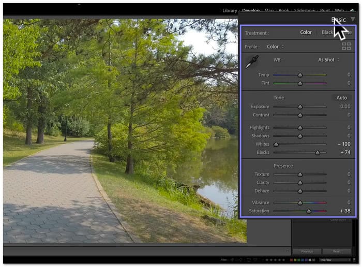
Task: Open WB As Shot preset dropdown
Action: coord(328,60)
